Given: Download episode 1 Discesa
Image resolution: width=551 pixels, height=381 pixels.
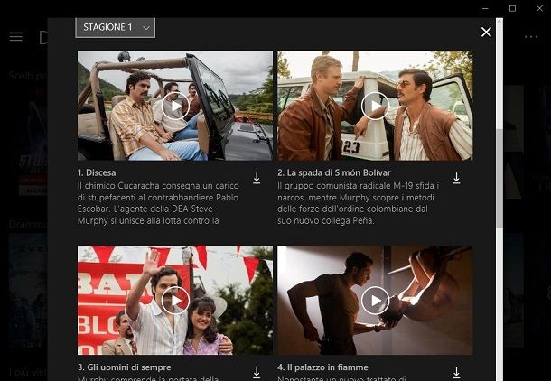Looking at the screenshot, I should 257,178.
